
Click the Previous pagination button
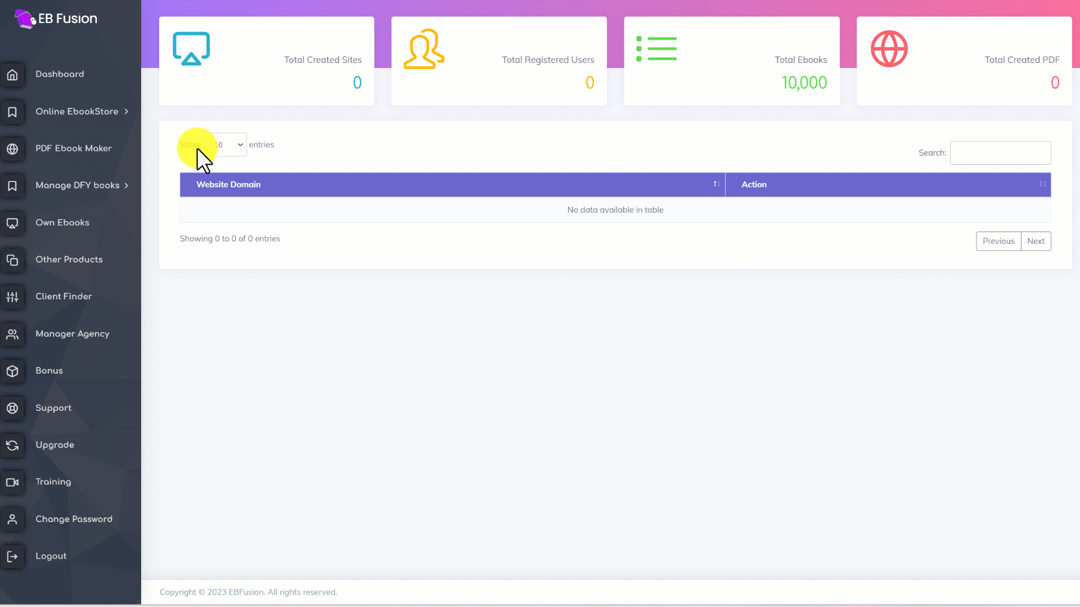pos(998,241)
